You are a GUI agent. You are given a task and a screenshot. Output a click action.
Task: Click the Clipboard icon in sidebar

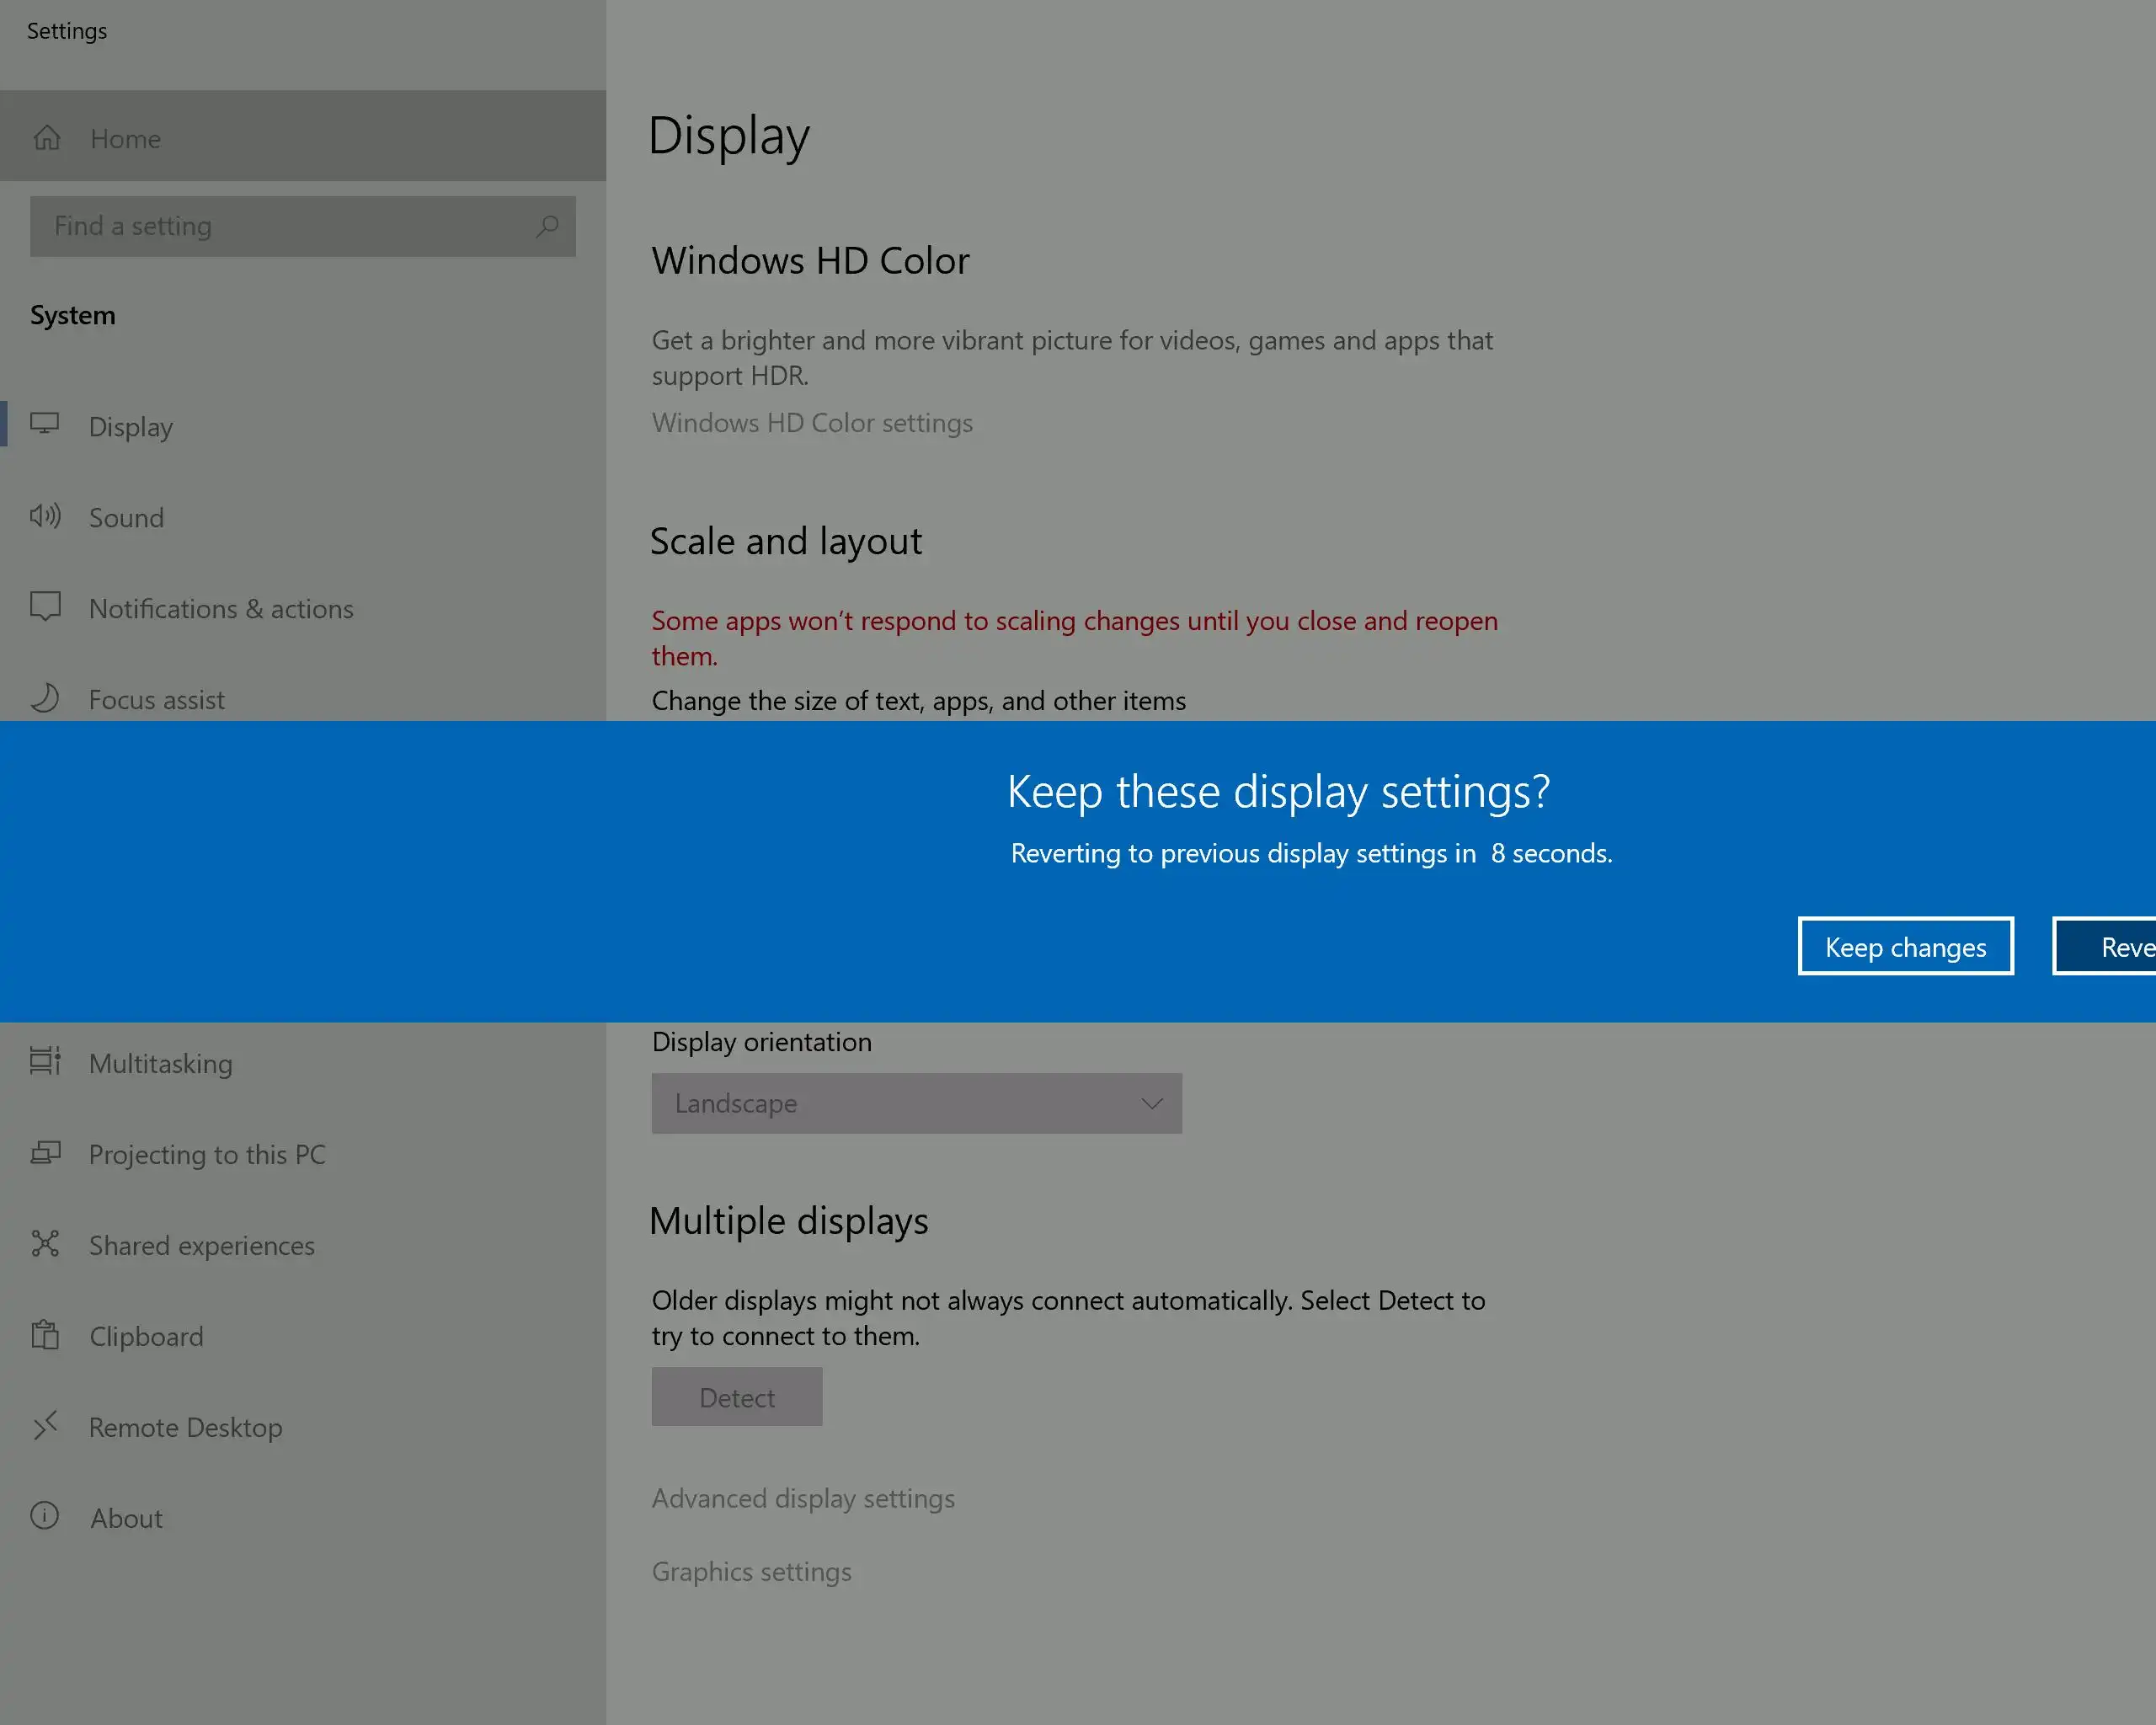[45, 1335]
